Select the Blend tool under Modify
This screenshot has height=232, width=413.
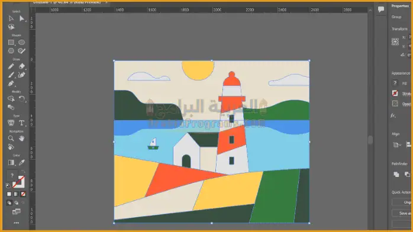pos(11,107)
